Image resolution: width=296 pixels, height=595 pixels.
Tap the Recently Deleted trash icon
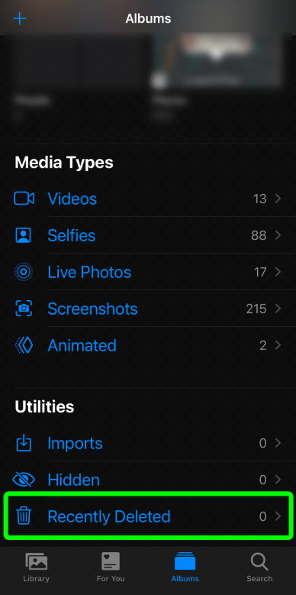pos(24,516)
